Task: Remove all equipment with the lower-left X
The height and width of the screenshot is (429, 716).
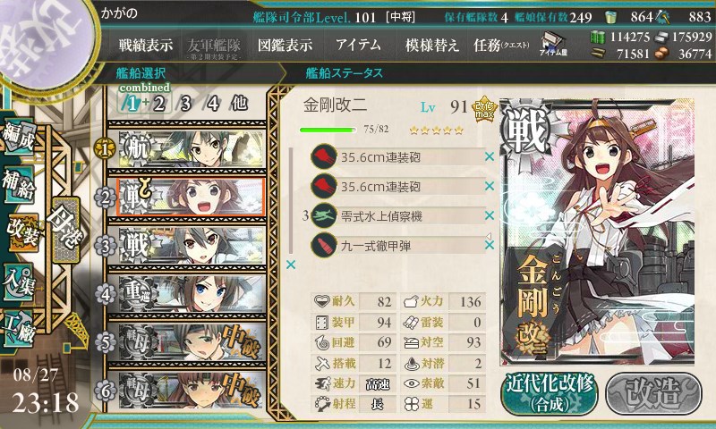Action: (x=290, y=265)
